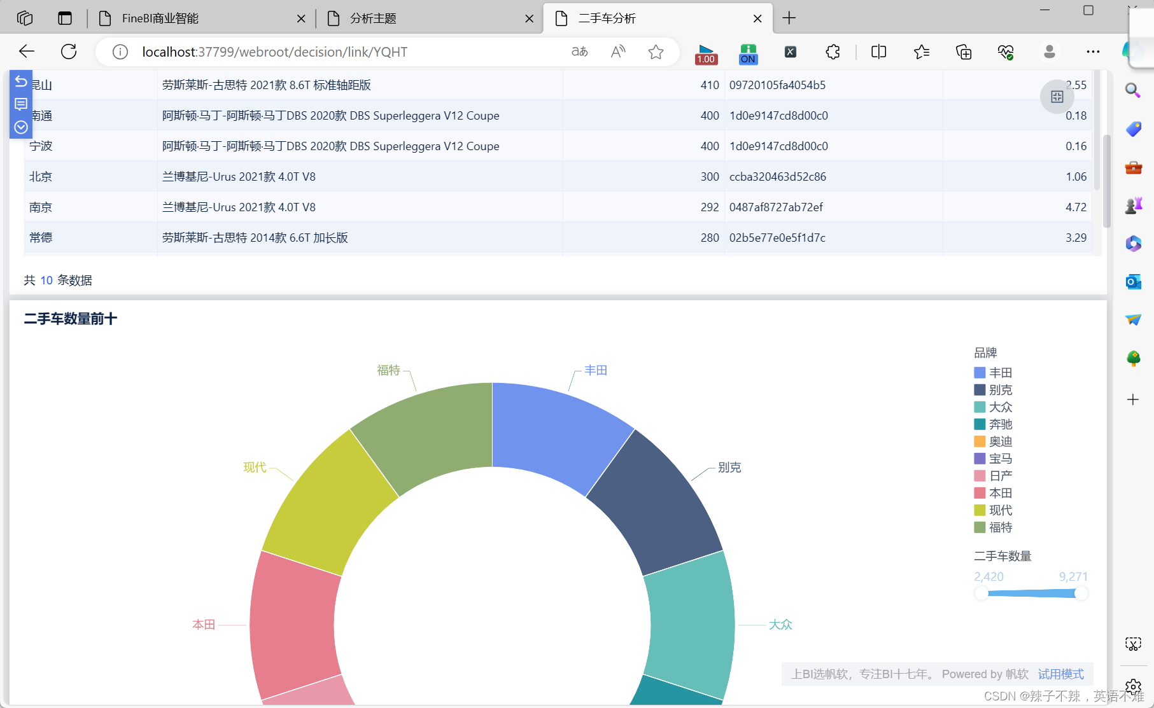Viewport: 1154px width, 708px height.
Task: Open the Favorites list icon
Action: (x=921, y=52)
